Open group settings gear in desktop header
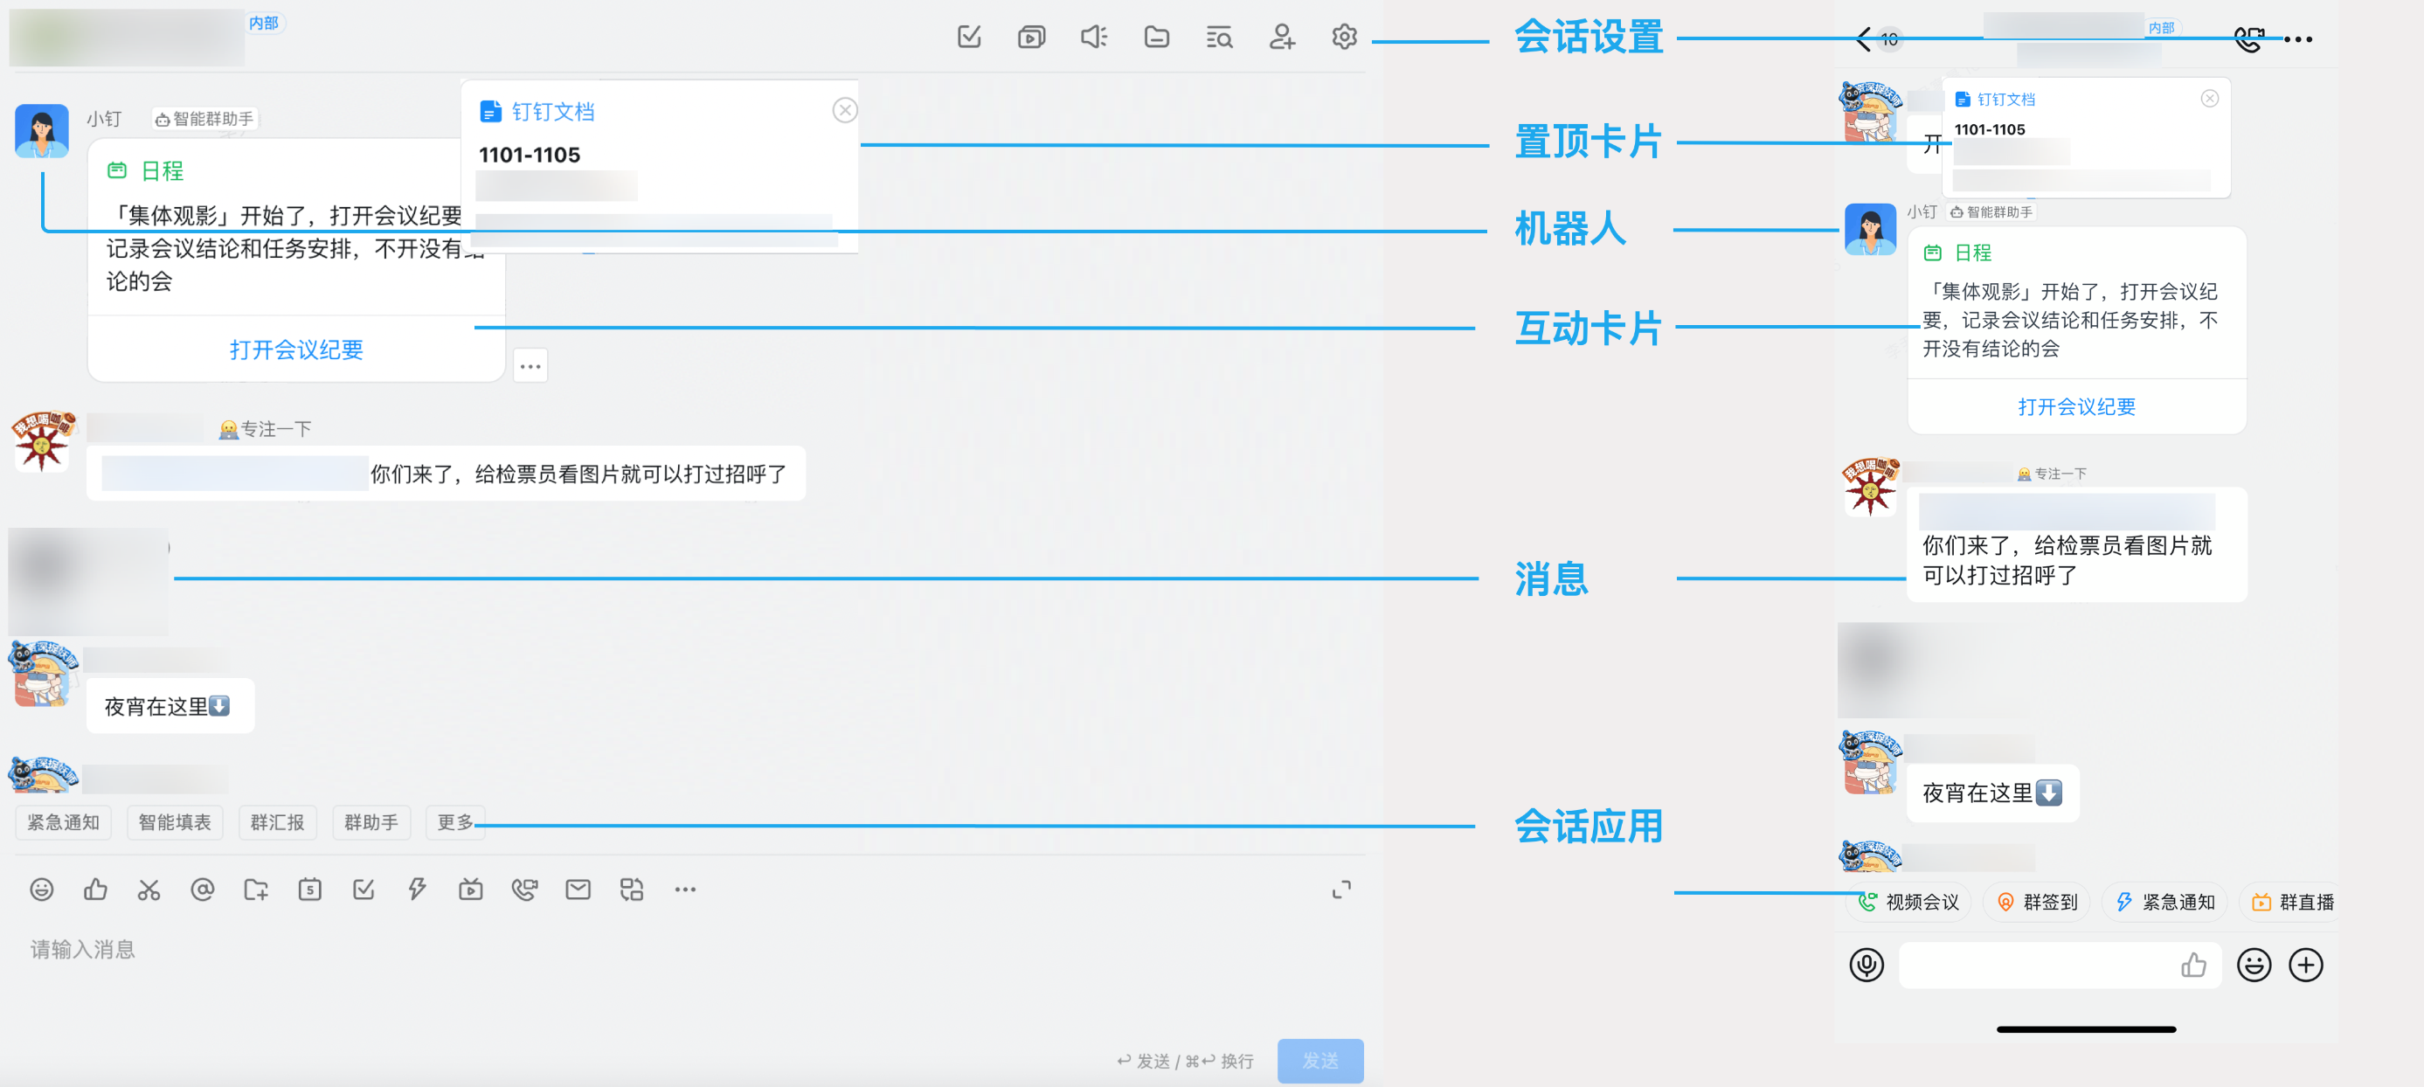2424x1087 pixels. click(x=1344, y=37)
